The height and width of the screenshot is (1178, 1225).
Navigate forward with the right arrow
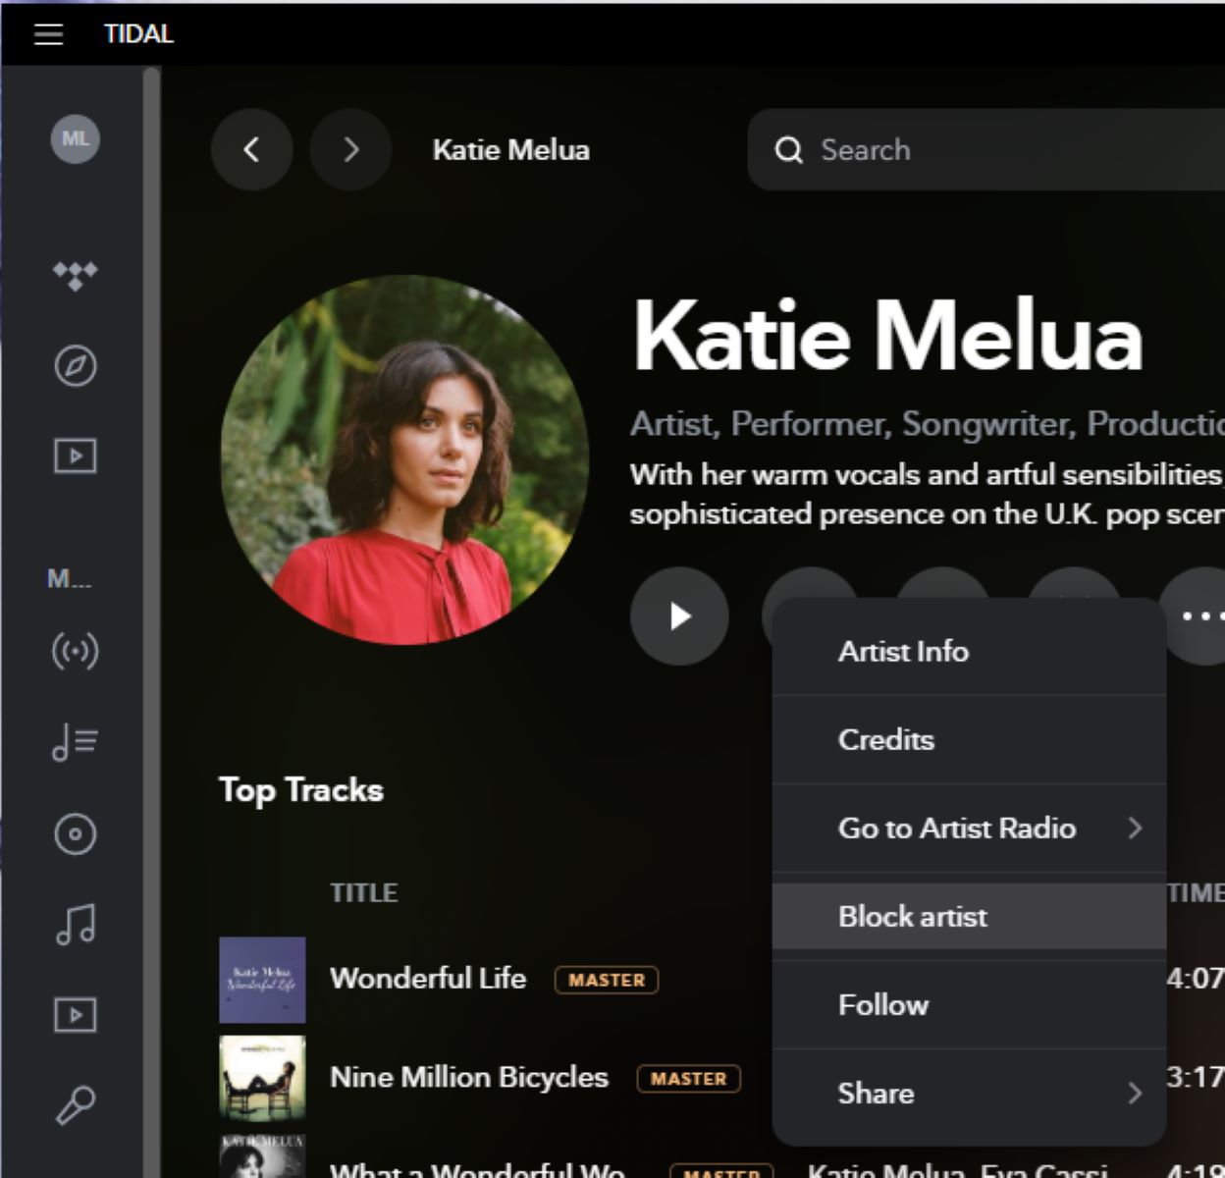coord(350,150)
